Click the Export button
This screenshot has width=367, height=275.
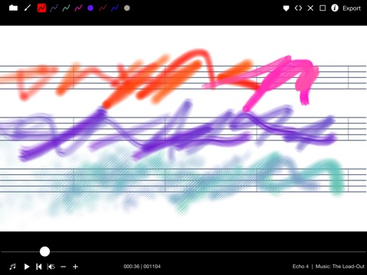click(x=352, y=8)
